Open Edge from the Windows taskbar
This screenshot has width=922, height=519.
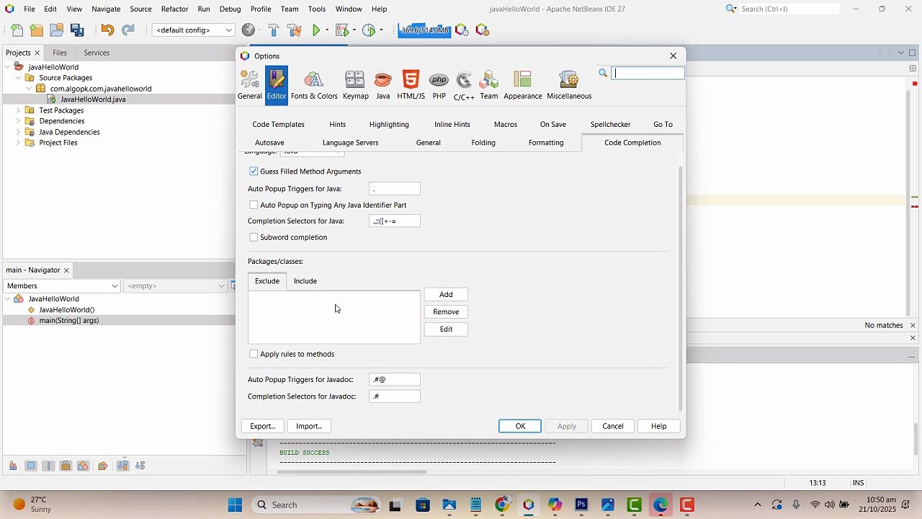661,505
